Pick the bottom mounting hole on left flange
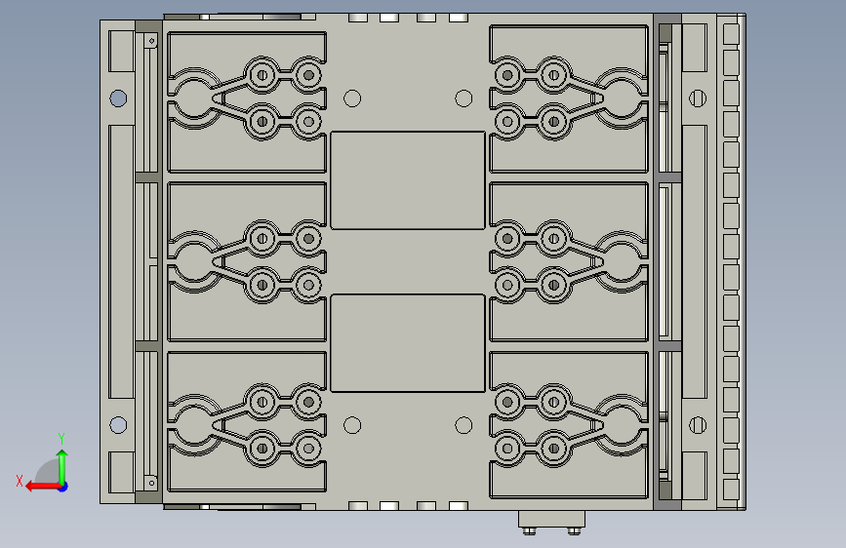This screenshot has width=846, height=548. [118, 425]
